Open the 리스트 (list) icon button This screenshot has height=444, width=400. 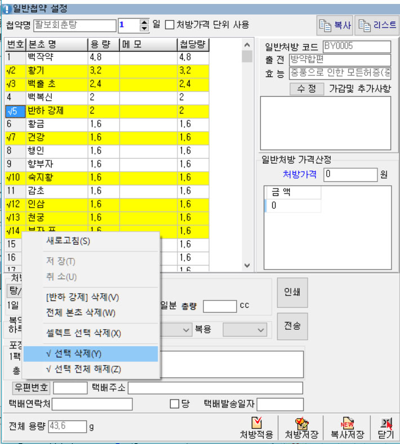377,25
